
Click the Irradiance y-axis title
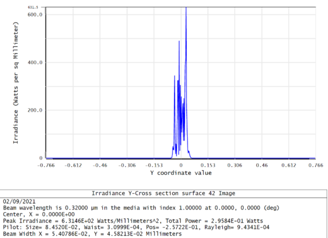[x=16, y=83]
